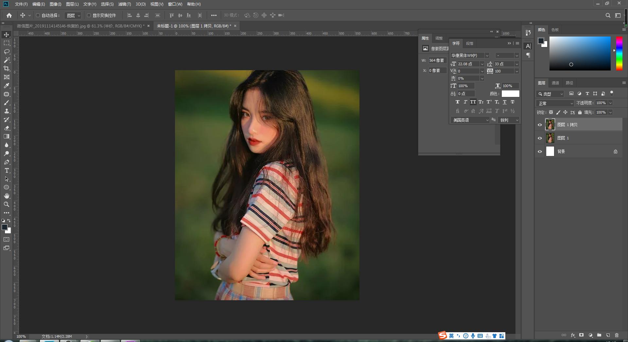
Task: Click the add layer style fx icon
Action: pyautogui.click(x=573, y=335)
